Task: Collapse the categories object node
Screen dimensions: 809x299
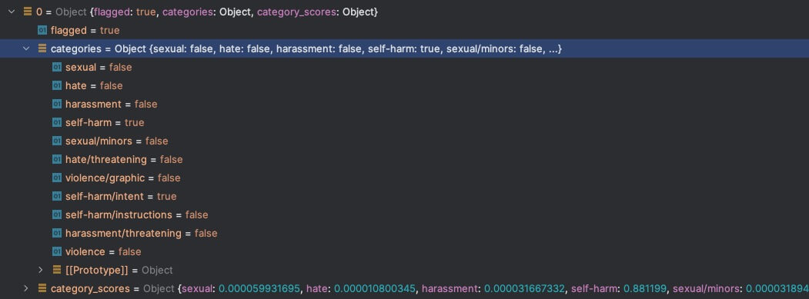Action: [x=26, y=49]
